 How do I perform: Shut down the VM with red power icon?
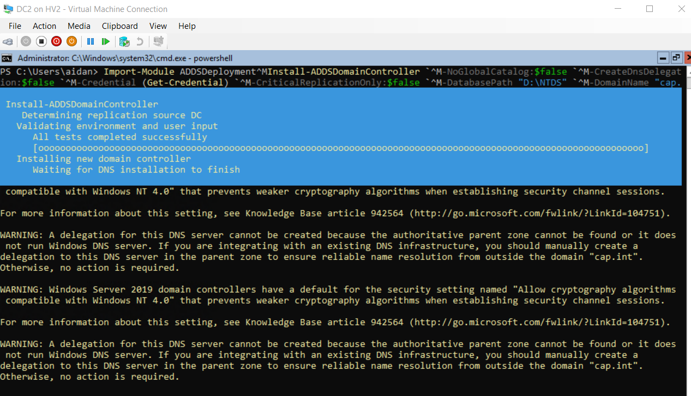(56, 41)
